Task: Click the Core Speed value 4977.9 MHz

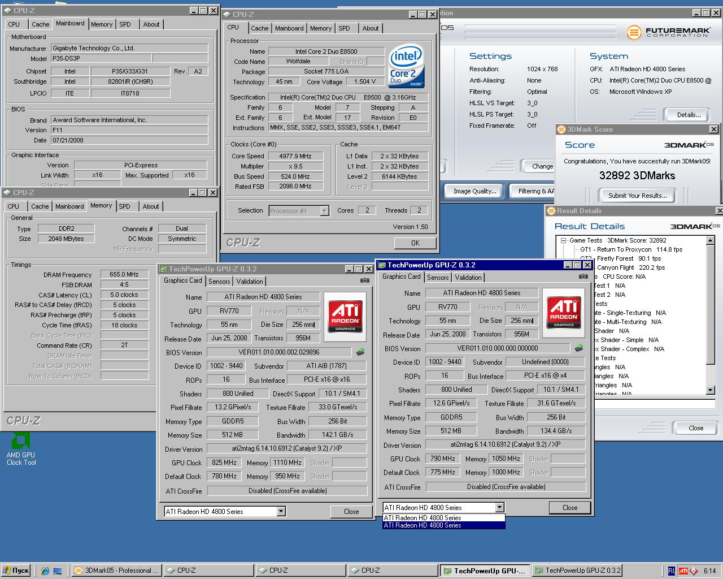Action: (x=295, y=156)
